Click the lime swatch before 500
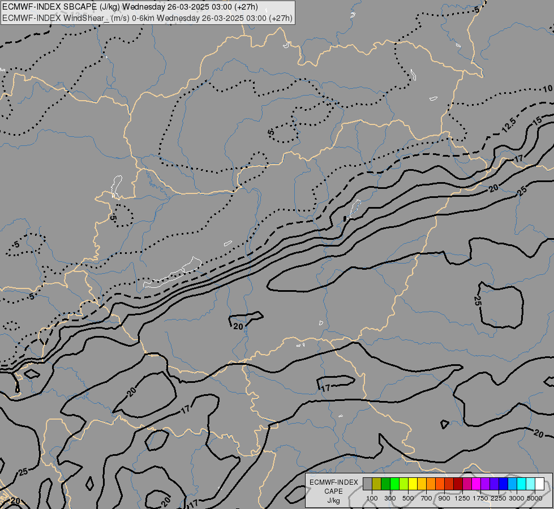Viewport: 554px width, 509px height. [404, 484]
